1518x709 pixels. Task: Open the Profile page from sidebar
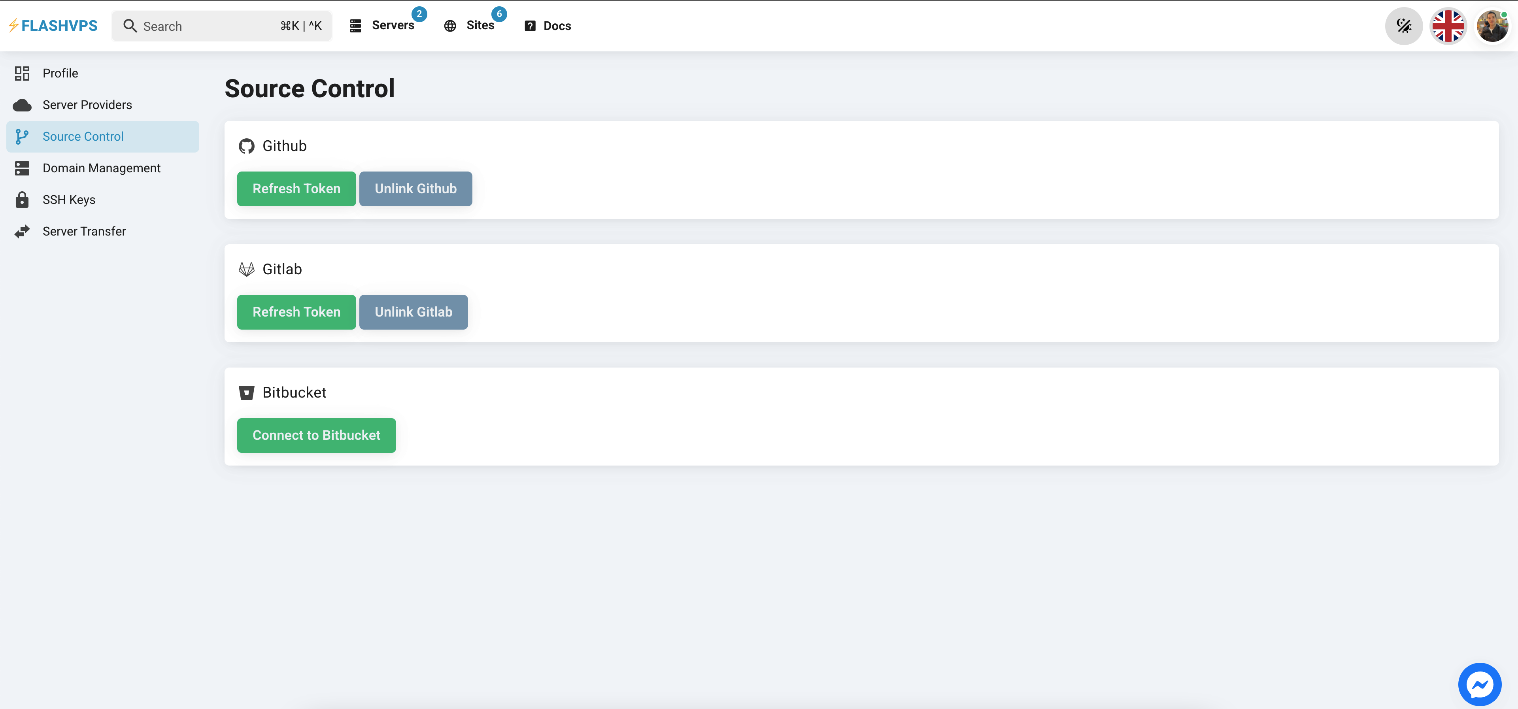(60, 72)
